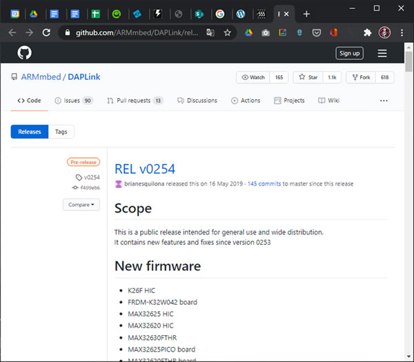Fork the DAPLink repository
The image size is (414, 362).
pos(361,77)
